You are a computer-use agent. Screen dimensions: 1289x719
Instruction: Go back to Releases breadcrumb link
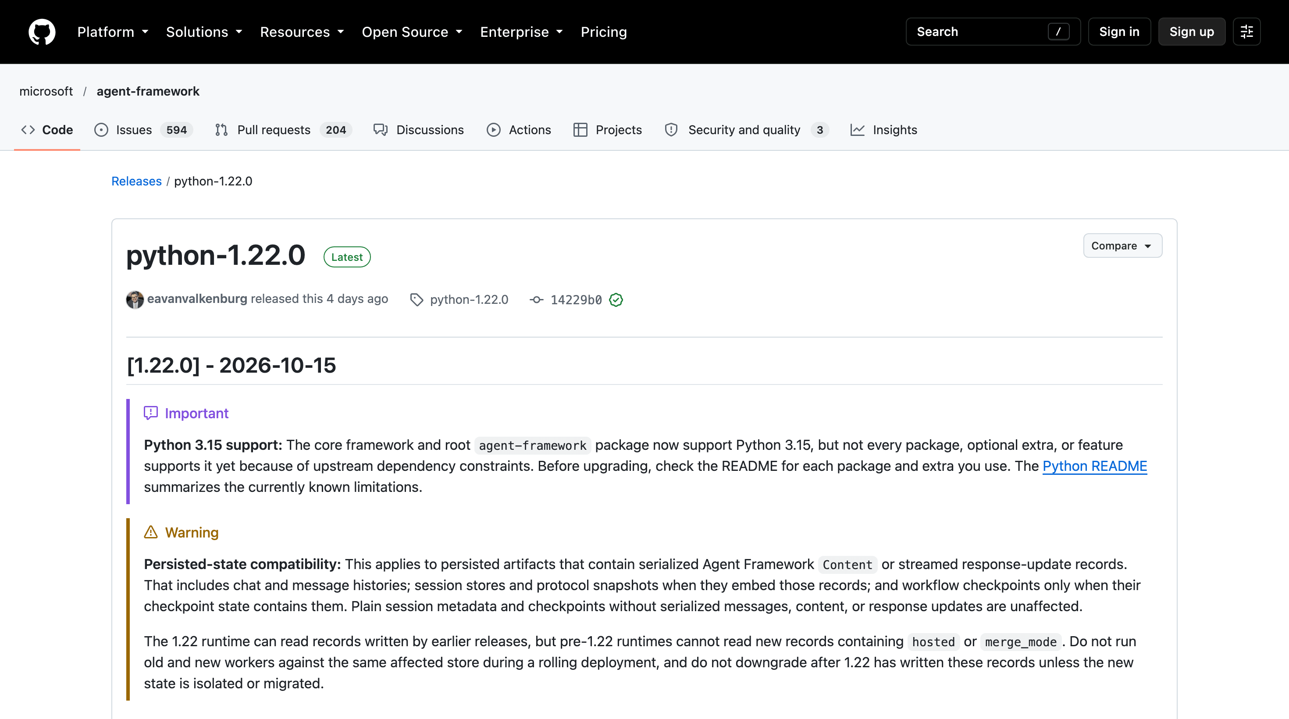136,181
